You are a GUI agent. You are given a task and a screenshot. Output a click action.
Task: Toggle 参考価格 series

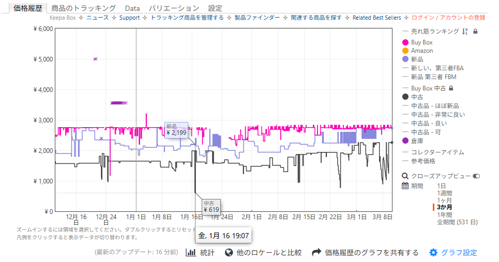(x=423, y=161)
